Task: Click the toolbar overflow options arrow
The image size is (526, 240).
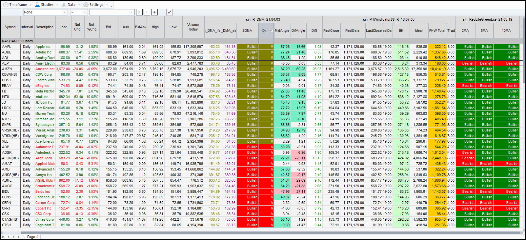Action: [111, 6]
